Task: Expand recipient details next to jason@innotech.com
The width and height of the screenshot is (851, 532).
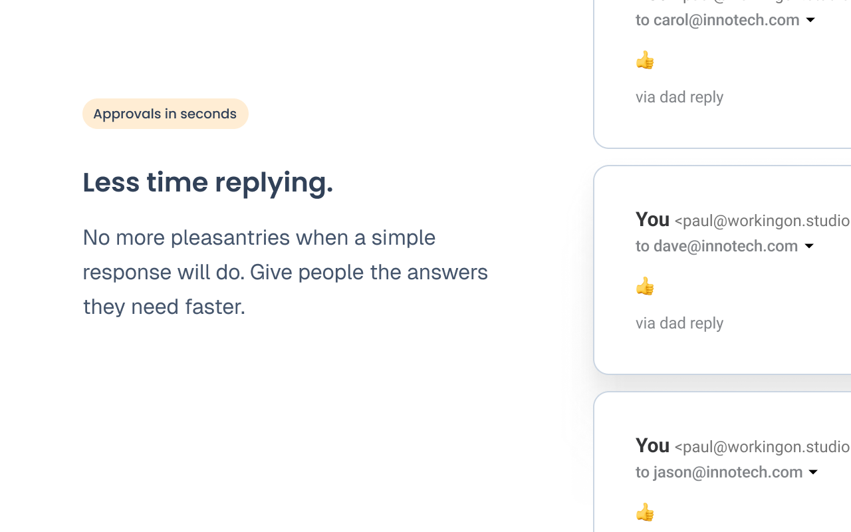Action: pos(813,472)
